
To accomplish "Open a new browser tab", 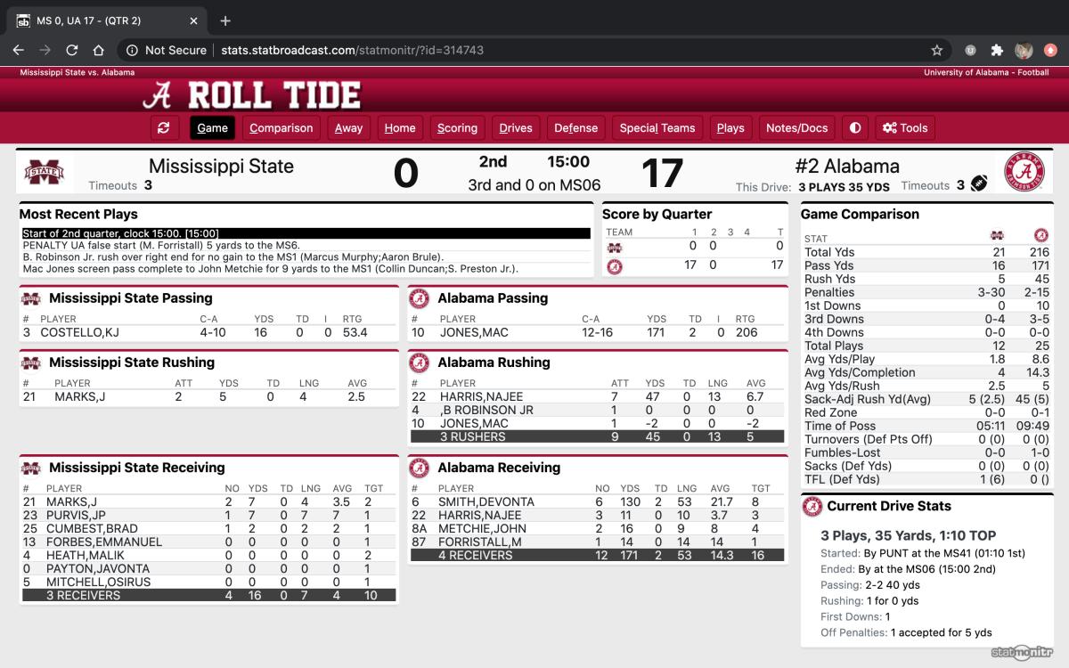I will [x=225, y=20].
